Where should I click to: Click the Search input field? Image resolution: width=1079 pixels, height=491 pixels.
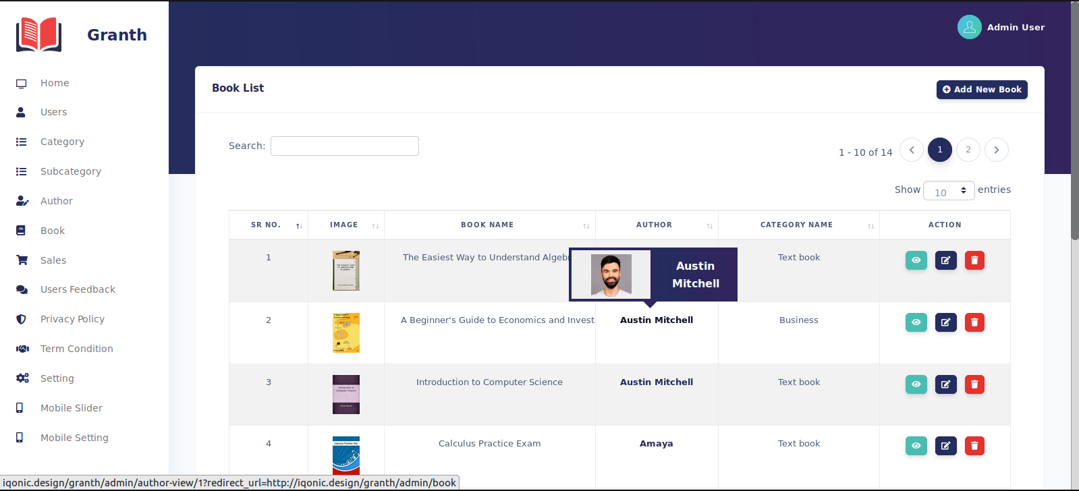click(345, 146)
